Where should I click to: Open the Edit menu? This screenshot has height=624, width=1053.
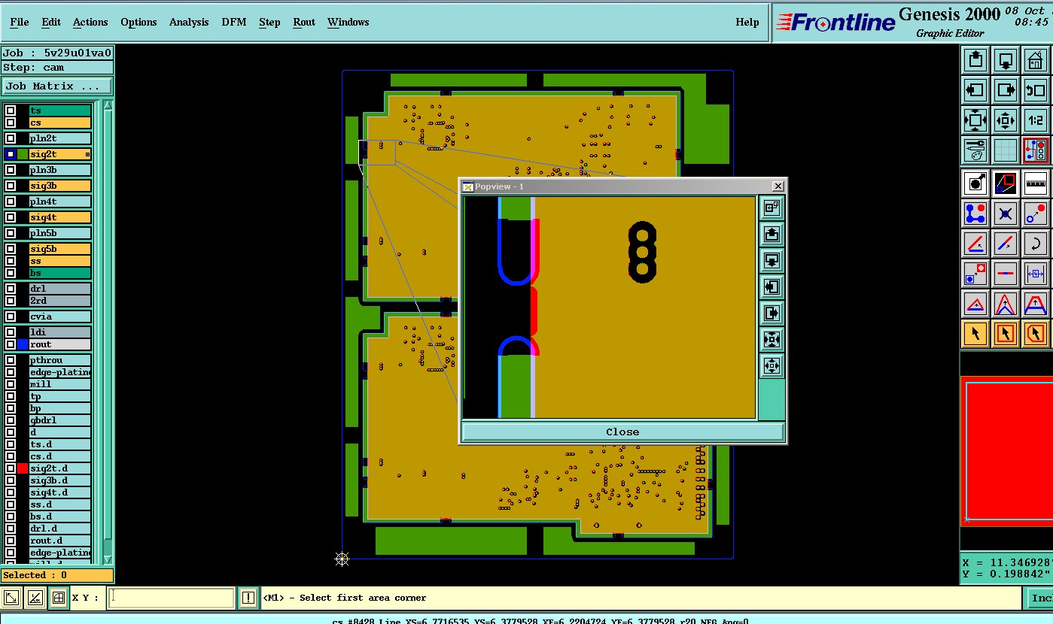[51, 22]
